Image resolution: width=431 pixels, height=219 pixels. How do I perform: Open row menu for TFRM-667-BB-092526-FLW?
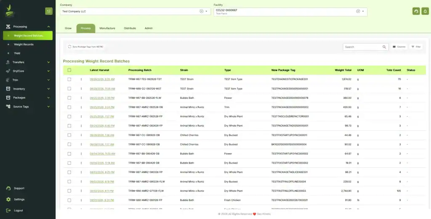click(81, 98)
